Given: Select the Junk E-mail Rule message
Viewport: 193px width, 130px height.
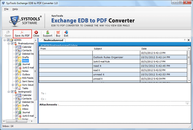Looking at the screenshot, I should pos(113,62).
